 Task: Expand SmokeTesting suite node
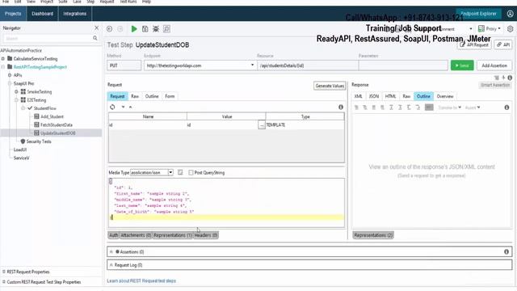[16, 91]
